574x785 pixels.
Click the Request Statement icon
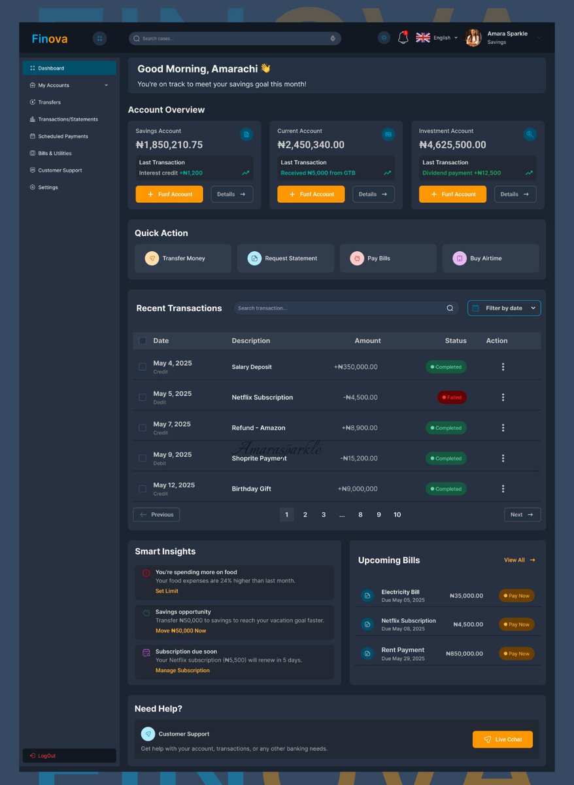(x=254, y=258)
